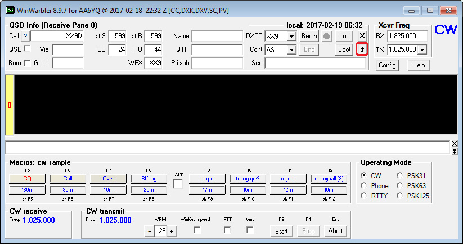Decrease WPM with the minus button
This screenshot has height=245, width=463.
(x=150, y=231)
